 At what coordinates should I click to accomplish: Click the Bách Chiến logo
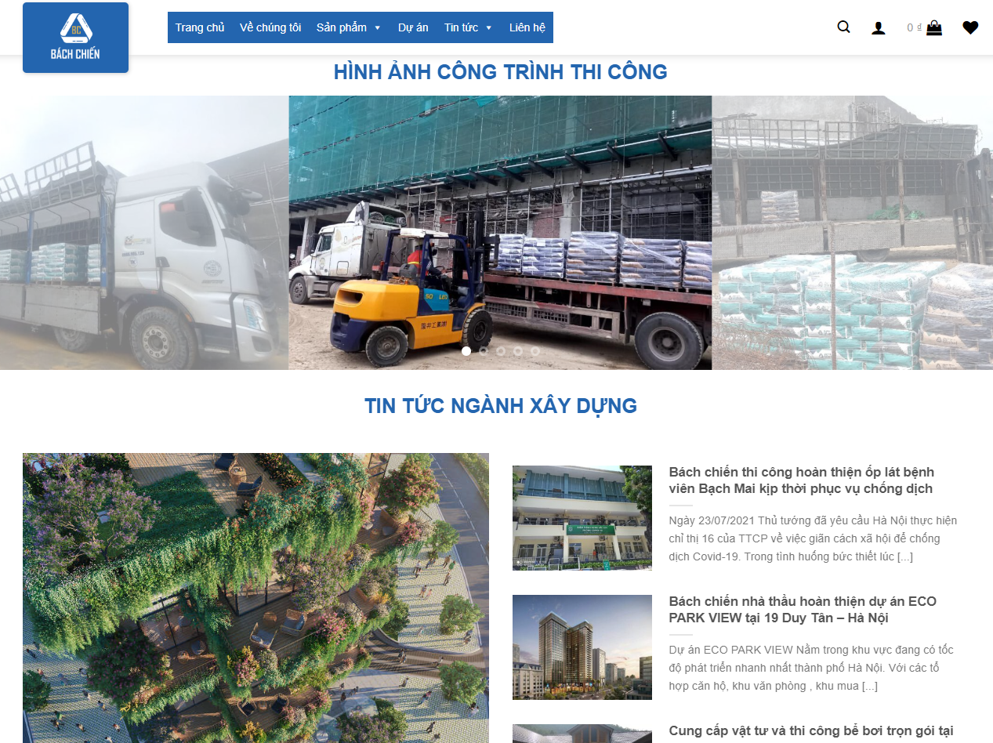pyautogui.click(x=75, y=38)
